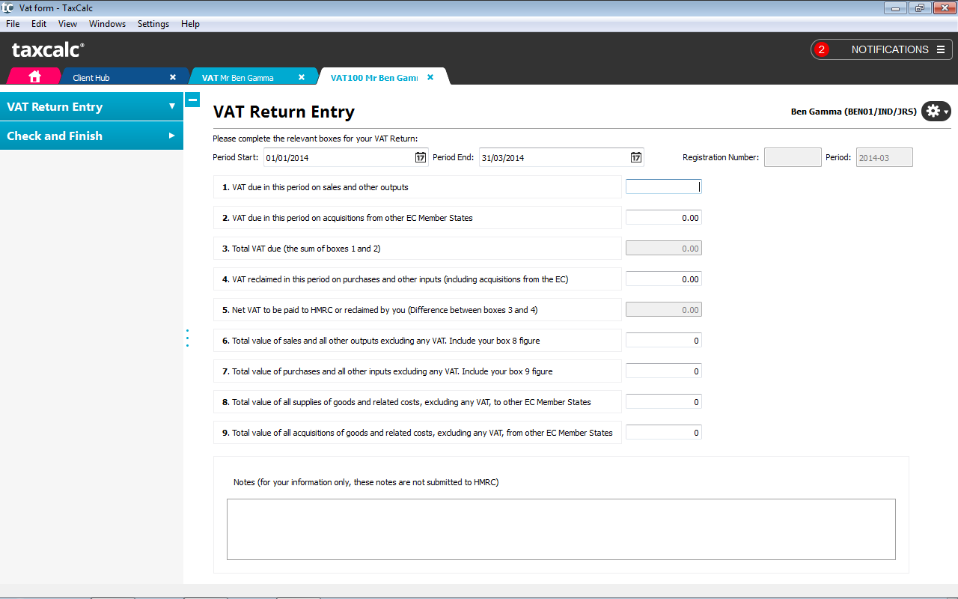Close the VAT100 Mr Ben Gamma tab
The image size is (958, 599).
coord(430,77)
